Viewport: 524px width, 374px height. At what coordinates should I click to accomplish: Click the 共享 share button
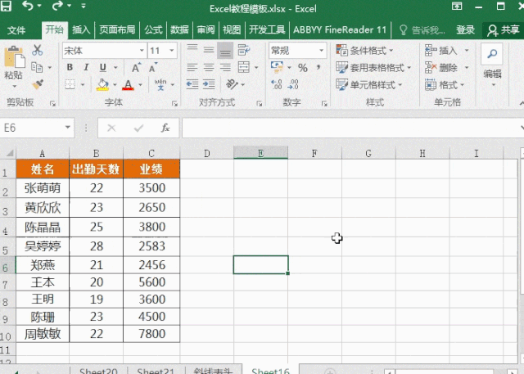504,30
